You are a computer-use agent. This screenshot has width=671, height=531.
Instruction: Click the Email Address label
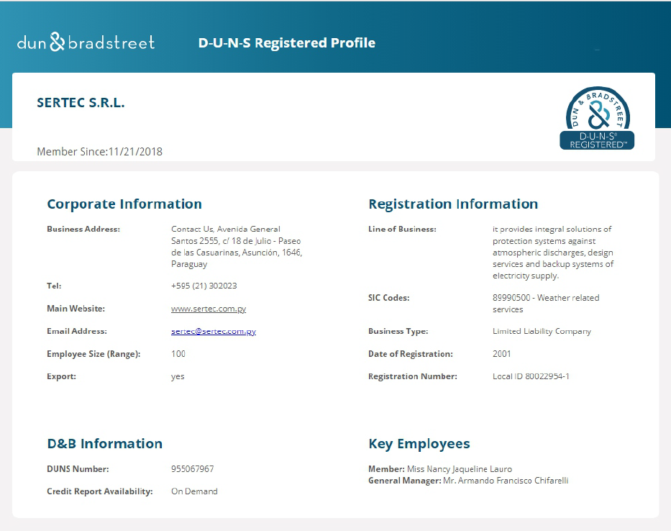[x=77, y=332]
